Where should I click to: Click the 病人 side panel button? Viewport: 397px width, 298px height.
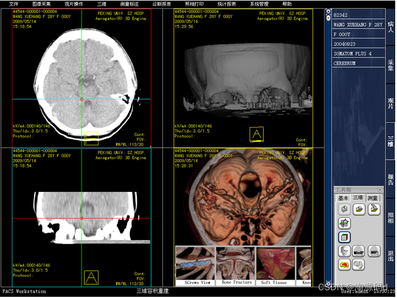(x=390, y=27)
